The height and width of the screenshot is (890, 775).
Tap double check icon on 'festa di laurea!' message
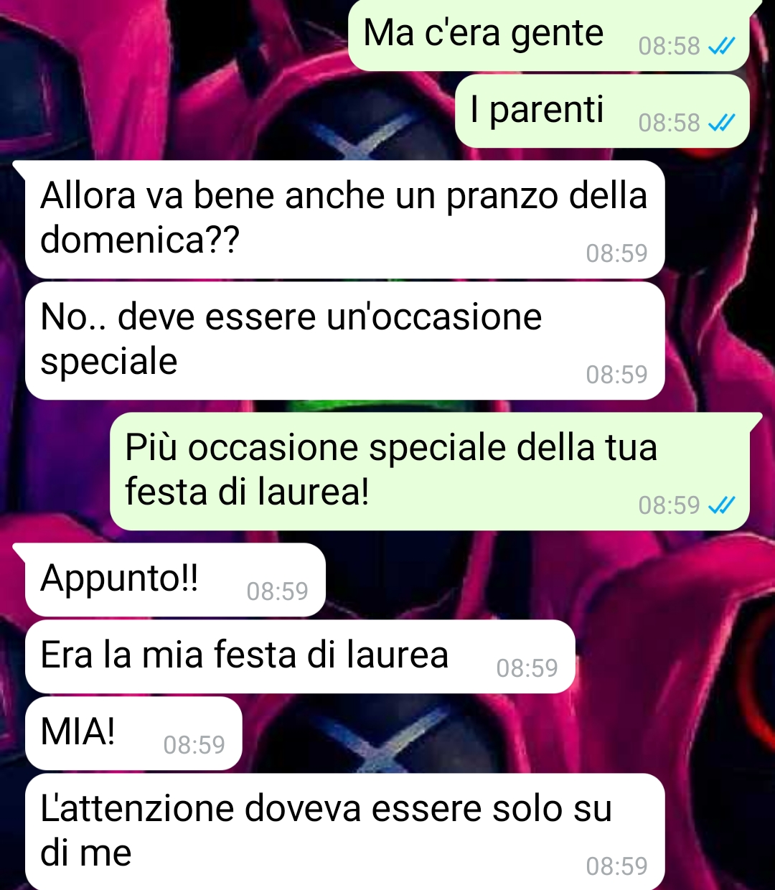(721, 506)
